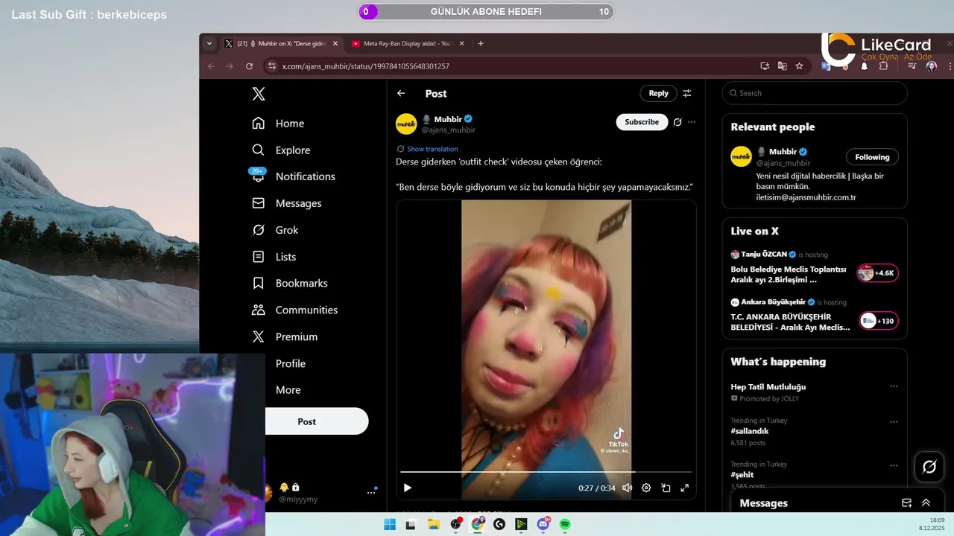The image size is (954, 536).
Task: Subscribe to Muhbir
Action: 642,122
